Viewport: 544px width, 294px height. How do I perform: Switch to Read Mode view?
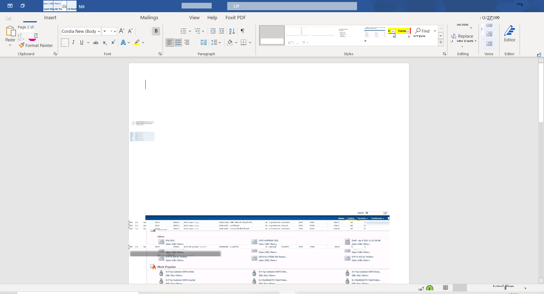pyautogui.click(x=445, y=287)
